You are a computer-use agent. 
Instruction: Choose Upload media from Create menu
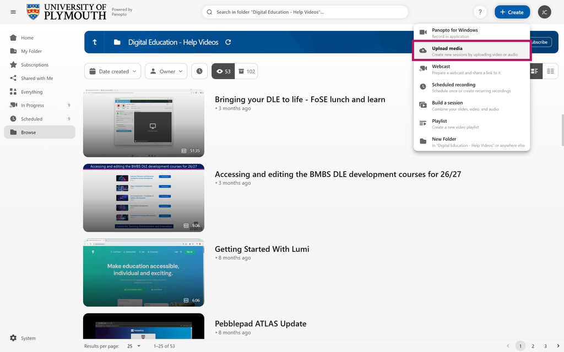coord(471,51)
